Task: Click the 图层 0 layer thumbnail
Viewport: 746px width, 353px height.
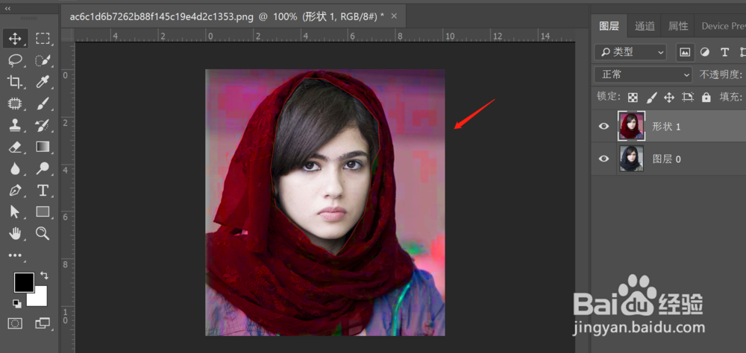Action: point(631,159)
